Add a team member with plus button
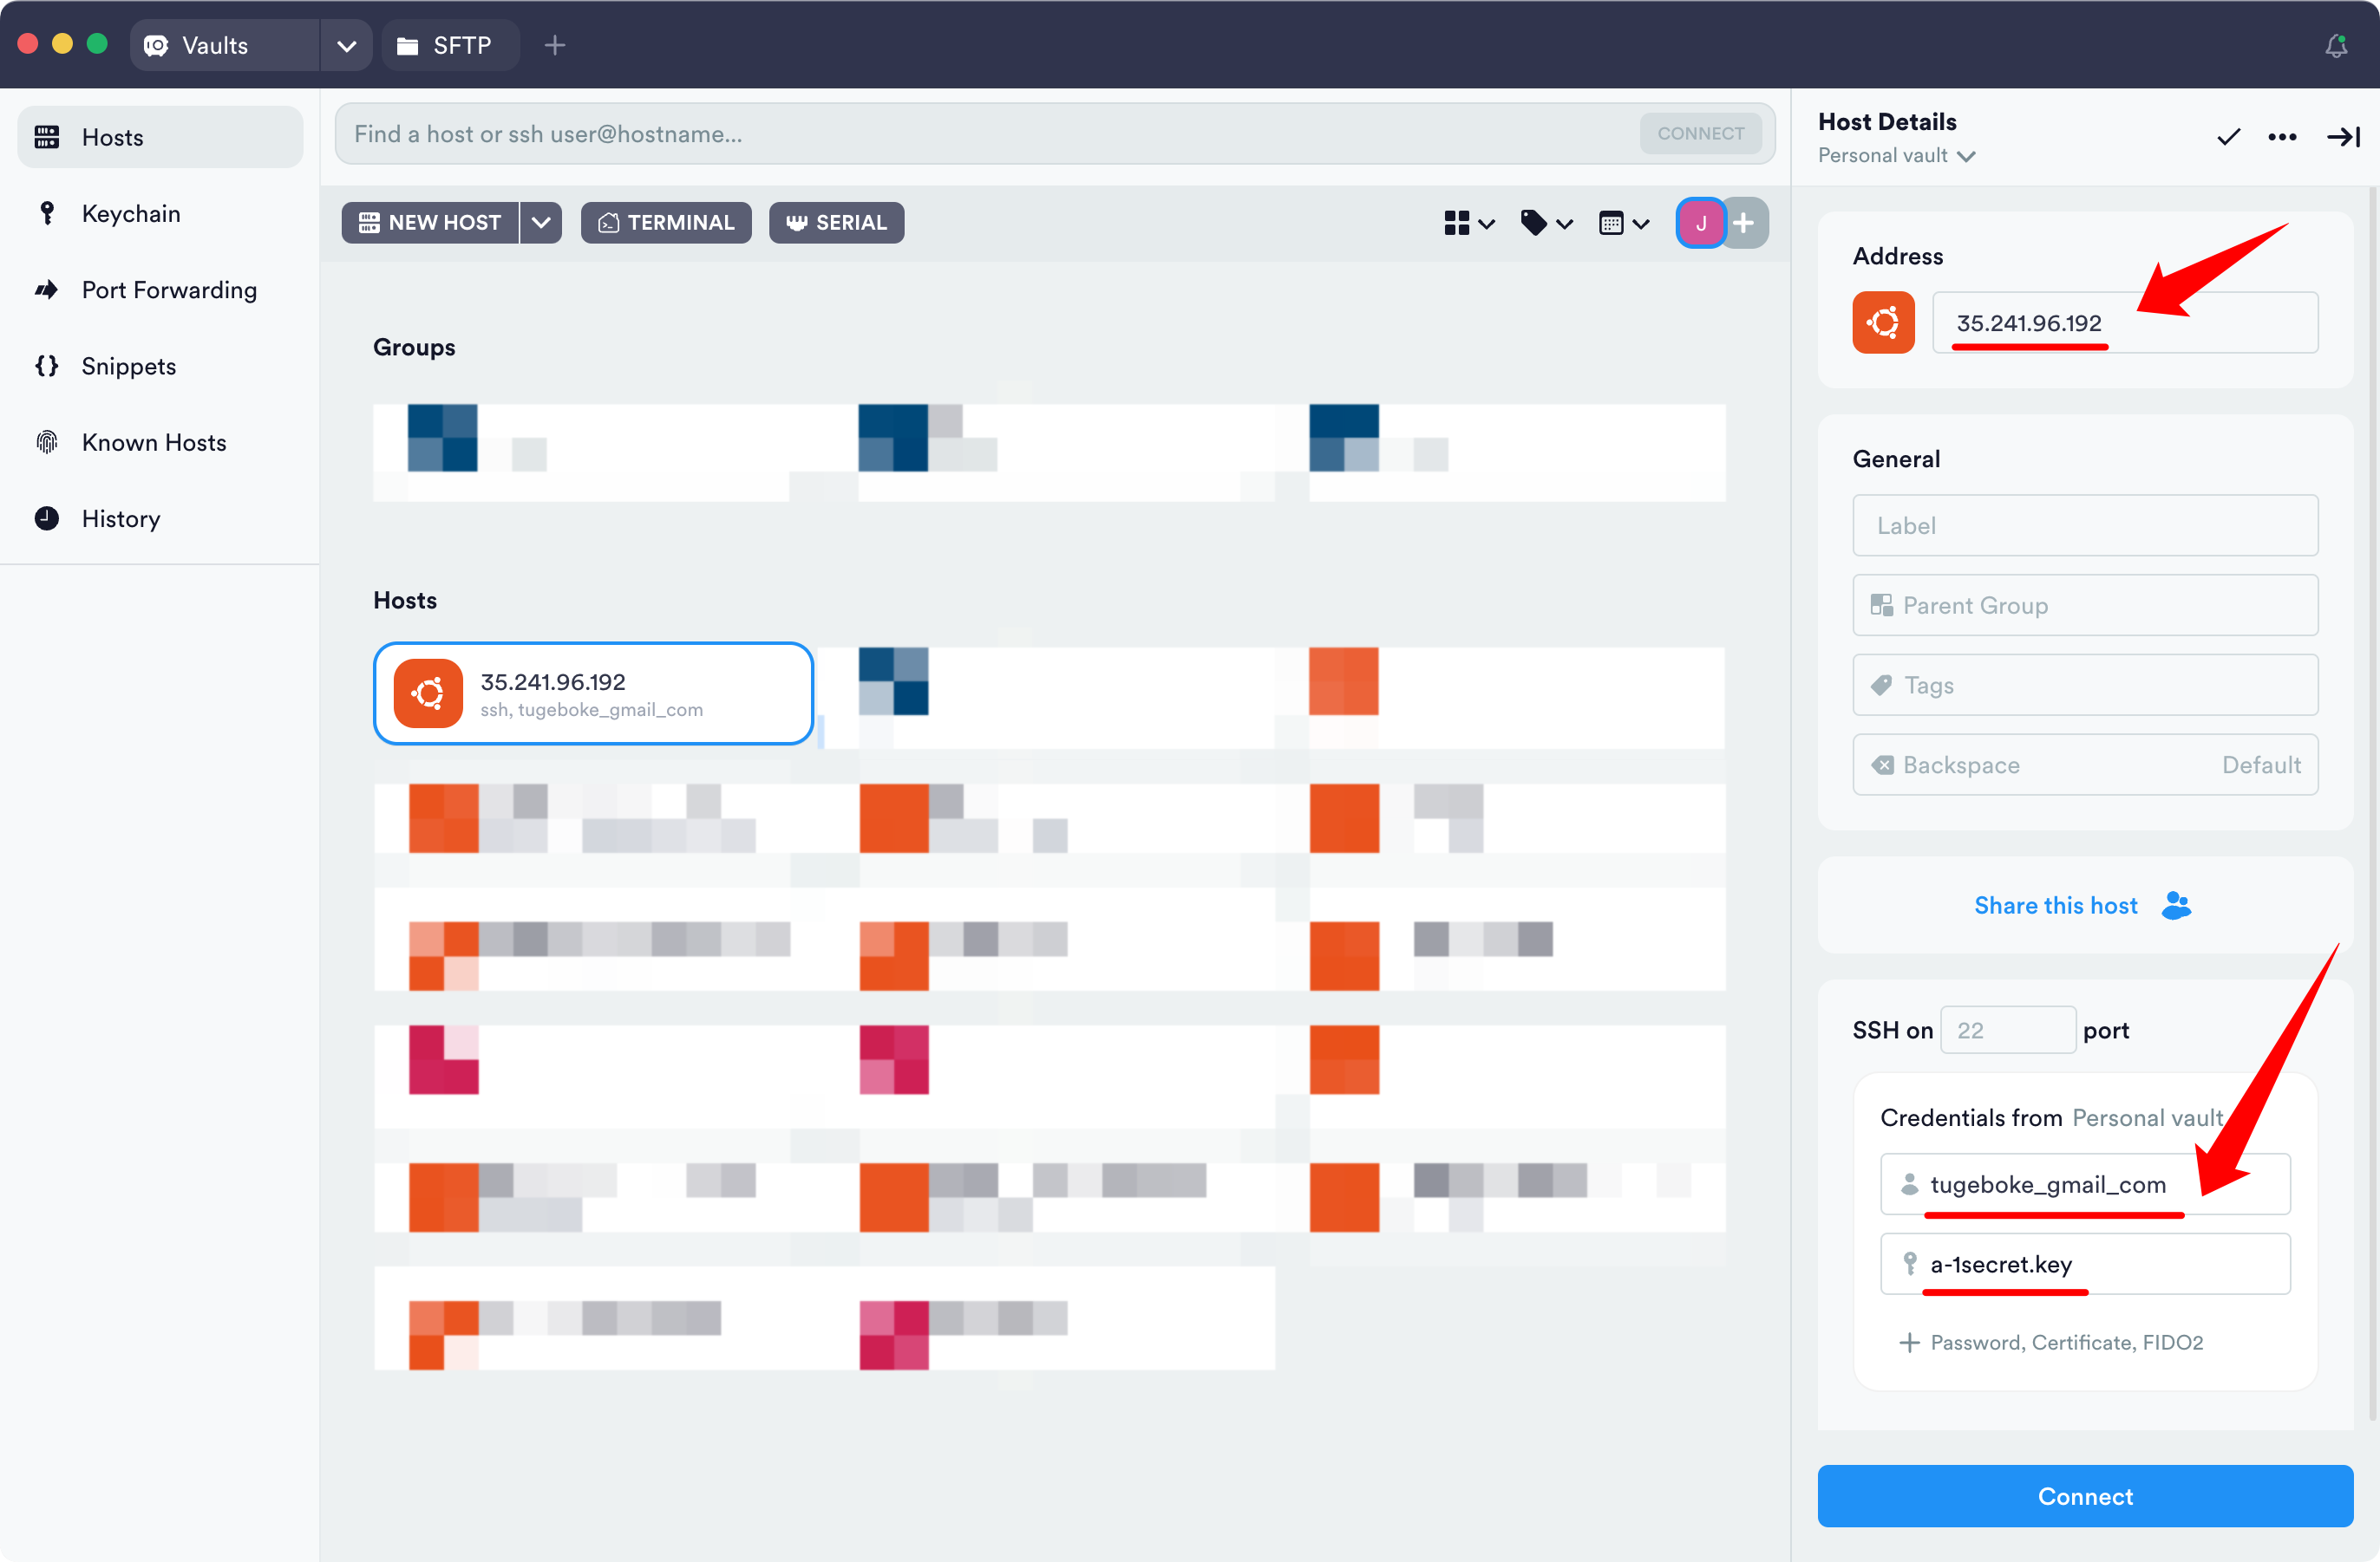Image resolution: width=2380 pixels, height=1562 pixels. 1745,223
